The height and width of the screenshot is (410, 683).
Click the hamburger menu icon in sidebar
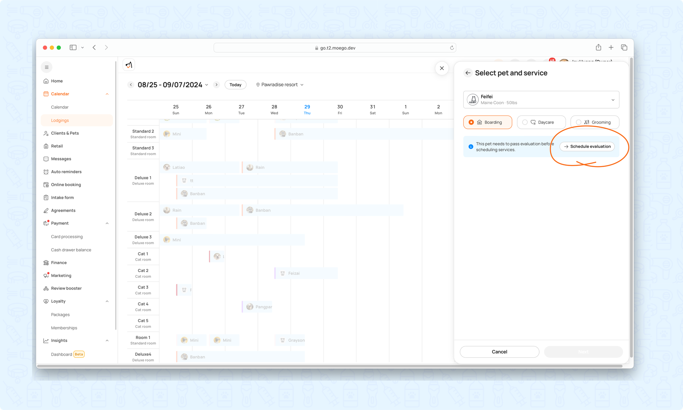pos(47,67)
